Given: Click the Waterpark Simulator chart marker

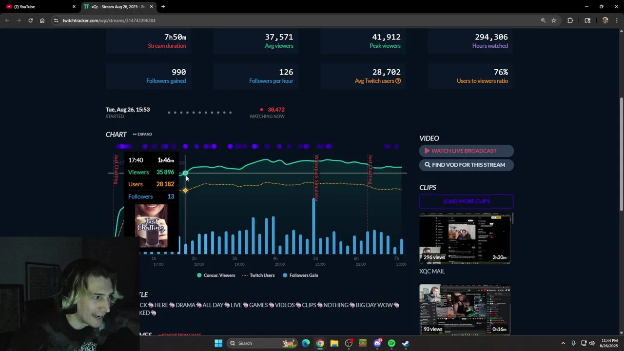Looking at the screenshot, I should click(316, 178).
